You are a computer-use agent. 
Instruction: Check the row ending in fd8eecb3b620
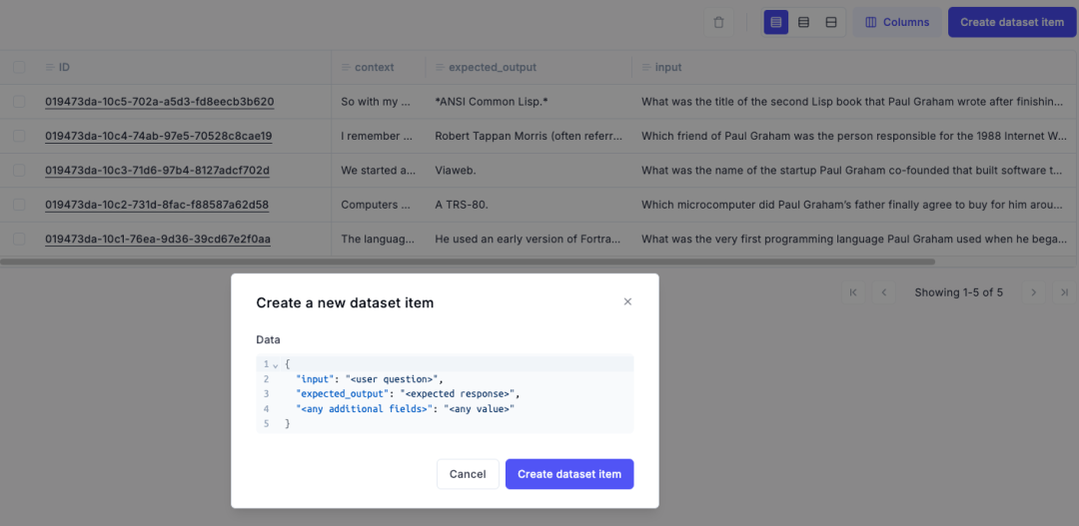pyautogui.click(x=19, y=102)
